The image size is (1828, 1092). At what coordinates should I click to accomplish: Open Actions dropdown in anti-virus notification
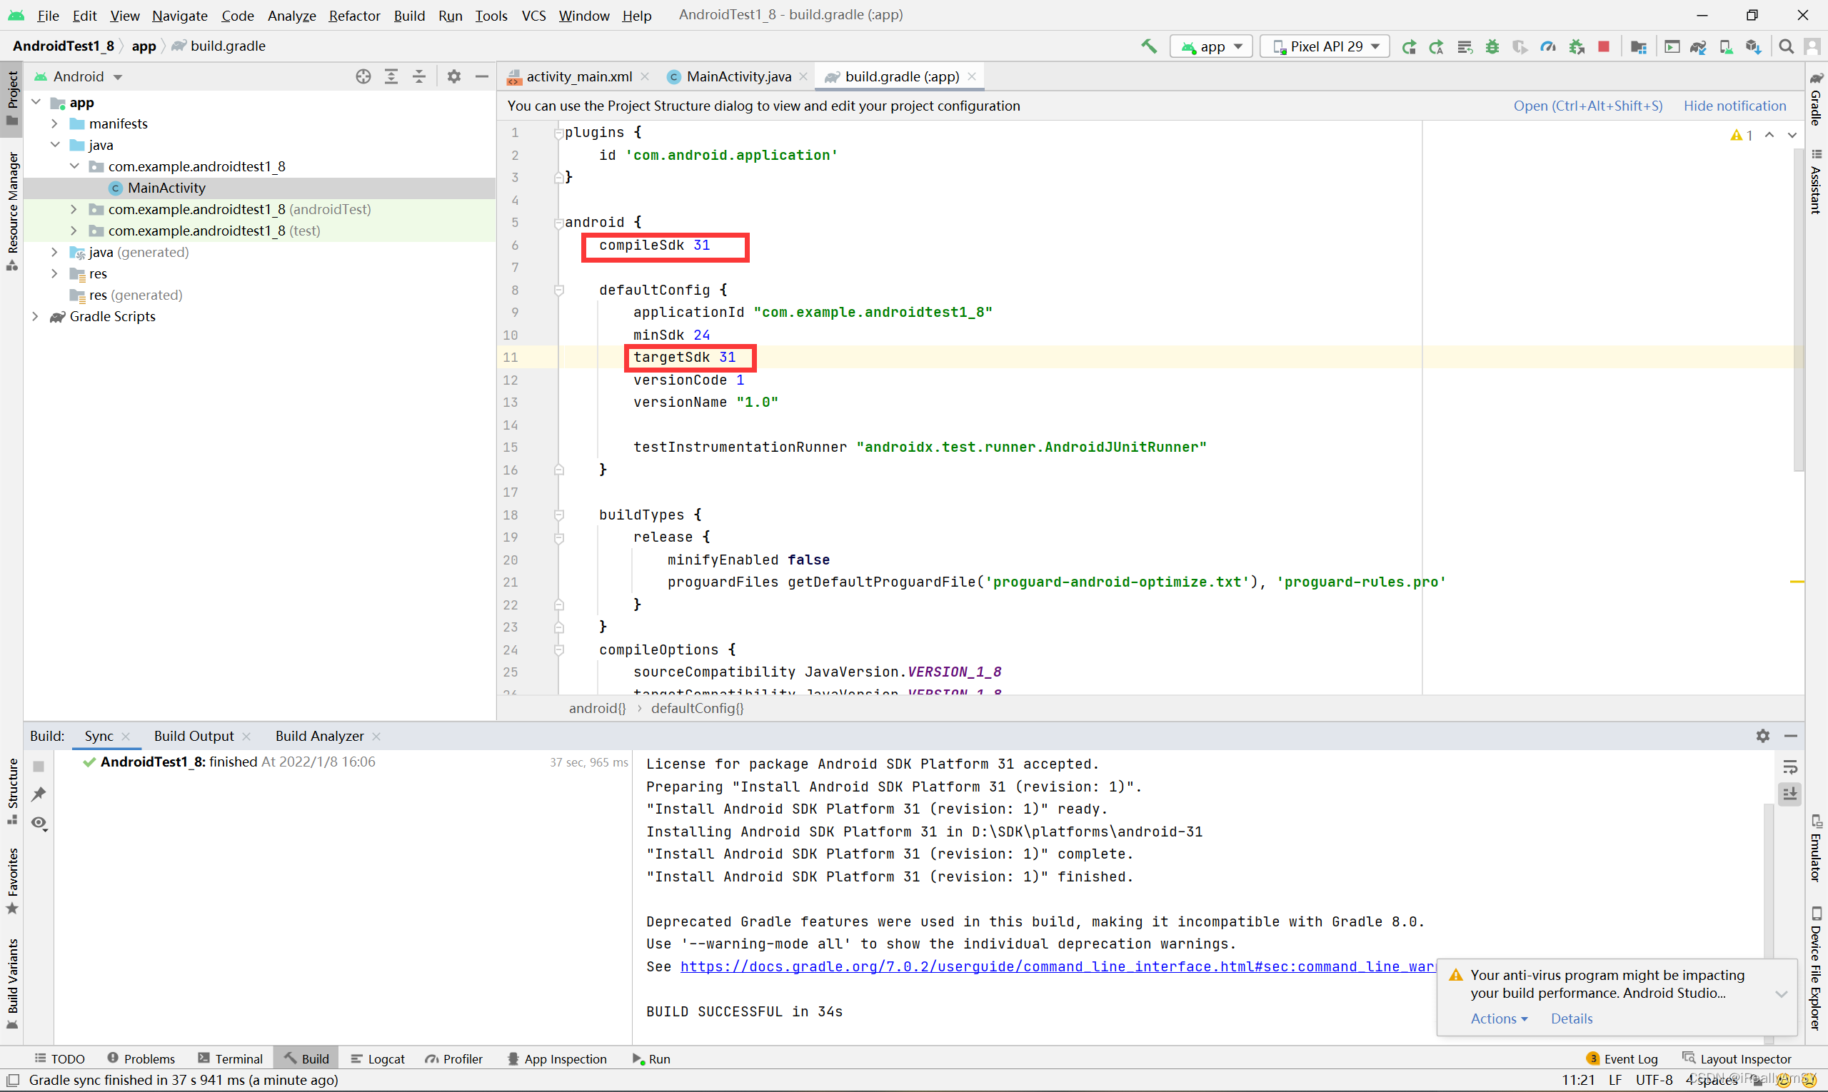1499,1019
